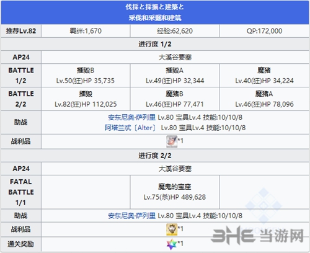
Task: Click the 进行度 2/2 header row
Action: click(155, 156)
